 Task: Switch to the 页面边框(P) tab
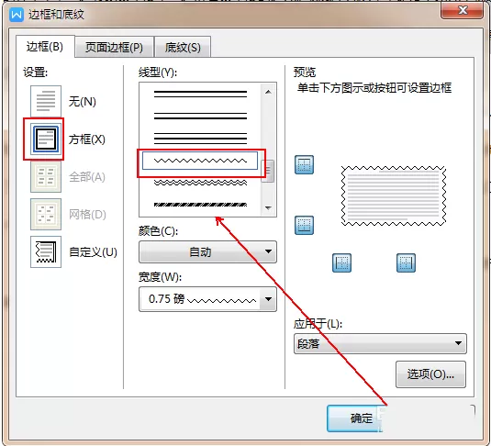(115, 47)
